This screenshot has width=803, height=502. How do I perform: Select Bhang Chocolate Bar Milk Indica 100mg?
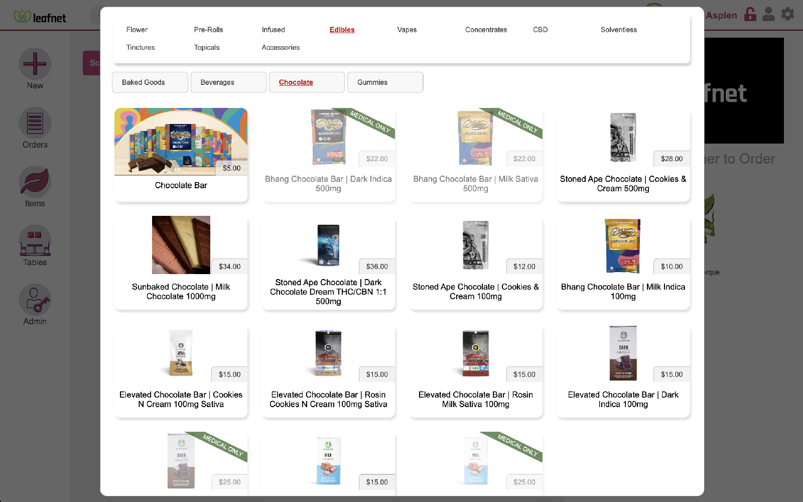point(623,263)
